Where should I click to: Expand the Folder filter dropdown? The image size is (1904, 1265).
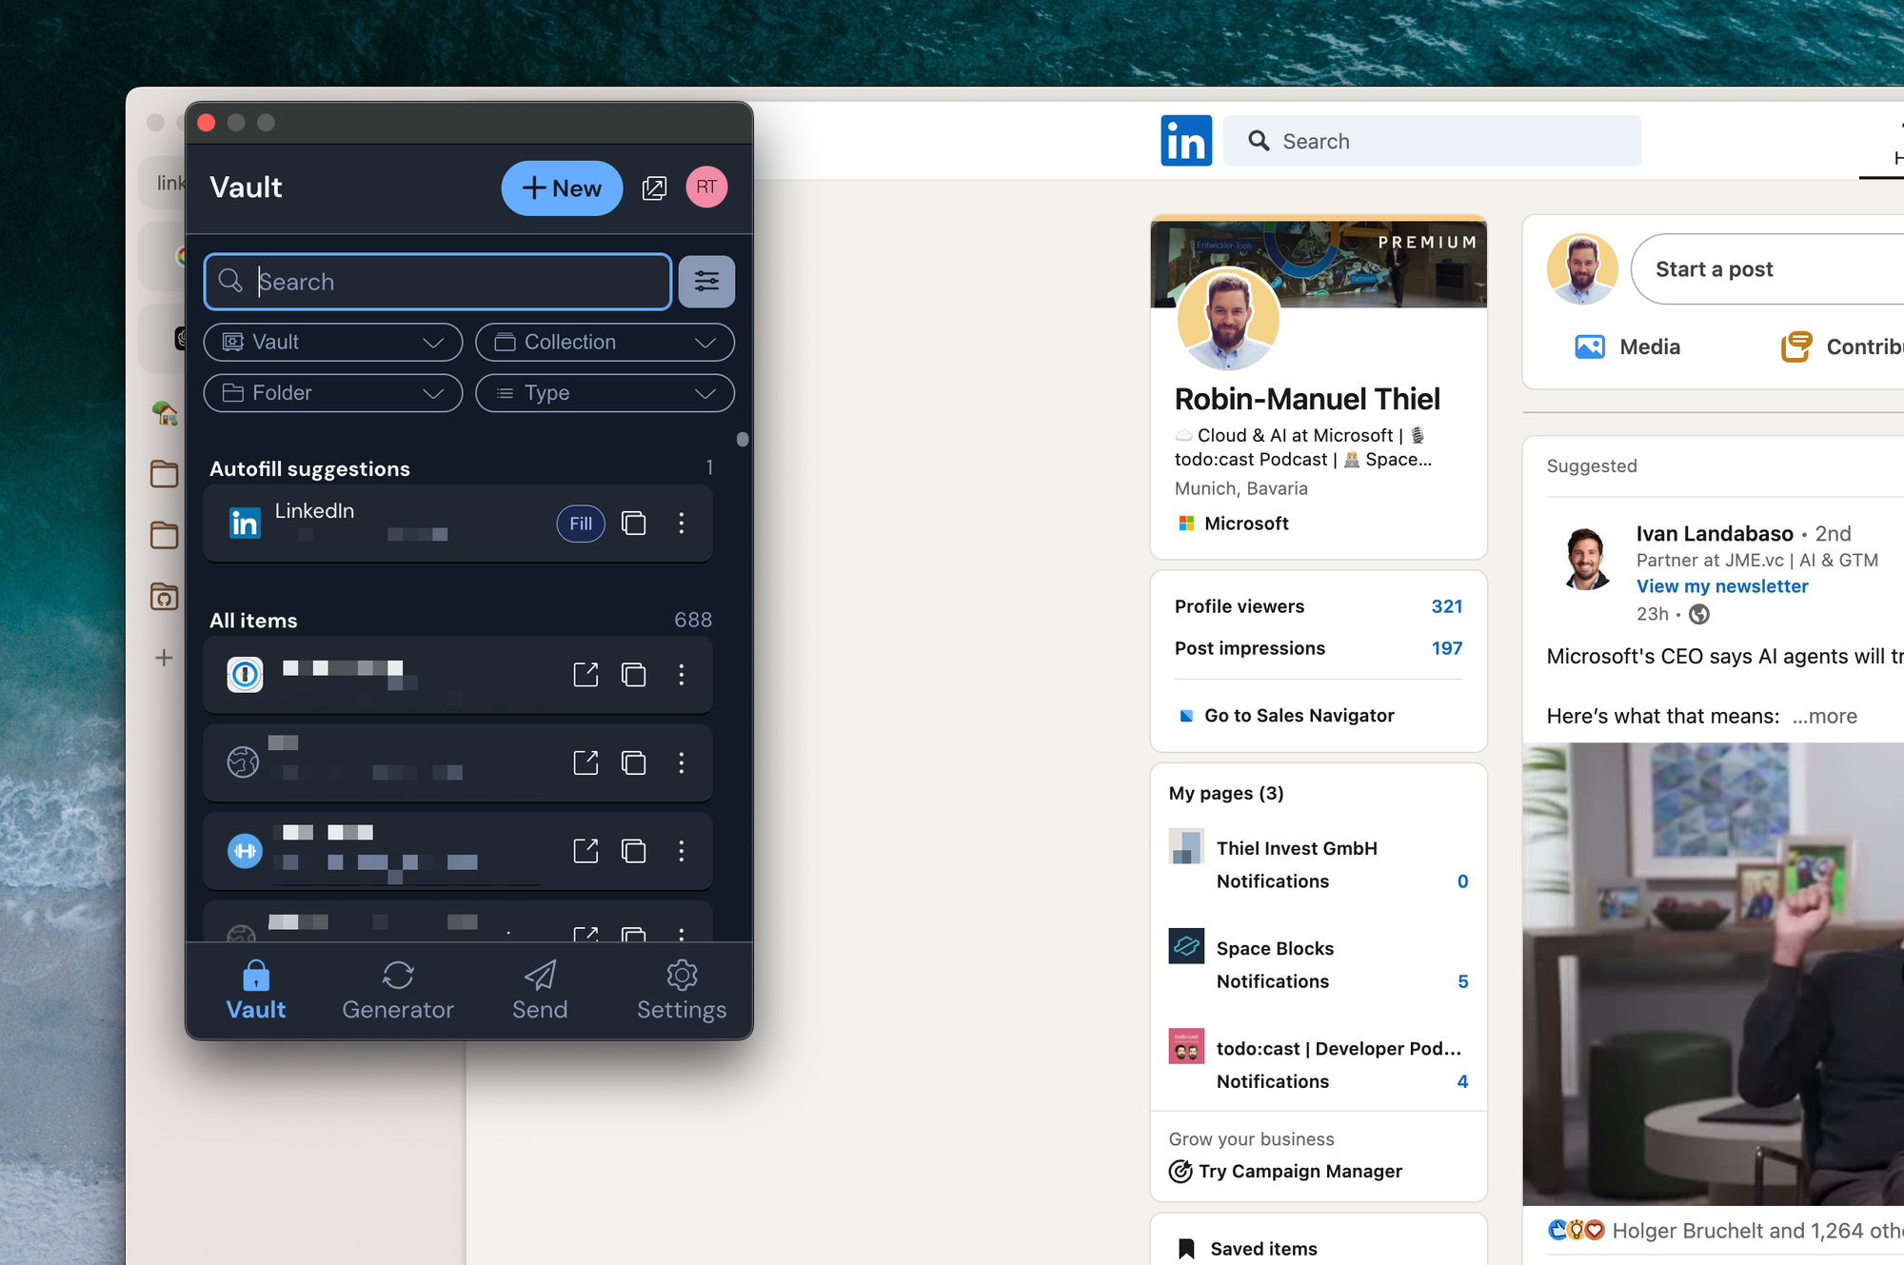point(333,393)
